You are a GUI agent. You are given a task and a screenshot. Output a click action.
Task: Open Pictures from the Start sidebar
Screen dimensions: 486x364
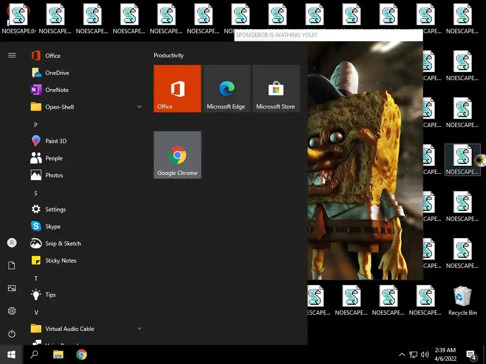12,288
